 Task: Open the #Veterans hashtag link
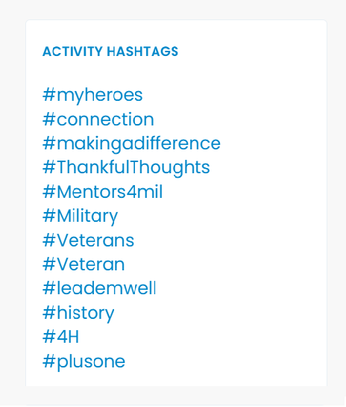89,240
